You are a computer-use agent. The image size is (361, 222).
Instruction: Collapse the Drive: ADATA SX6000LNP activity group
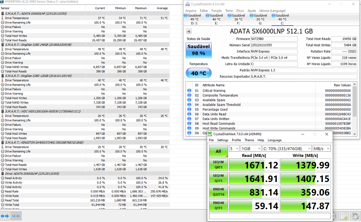coord(3,174)
